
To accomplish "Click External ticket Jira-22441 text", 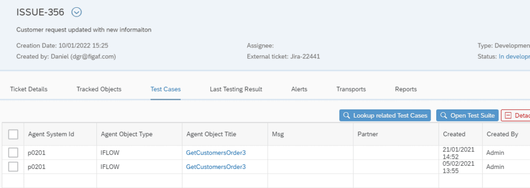I will point(283,57).
